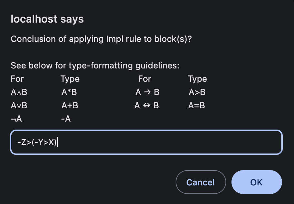Click the A∨B disjunction symbol example

coord(19,105)
